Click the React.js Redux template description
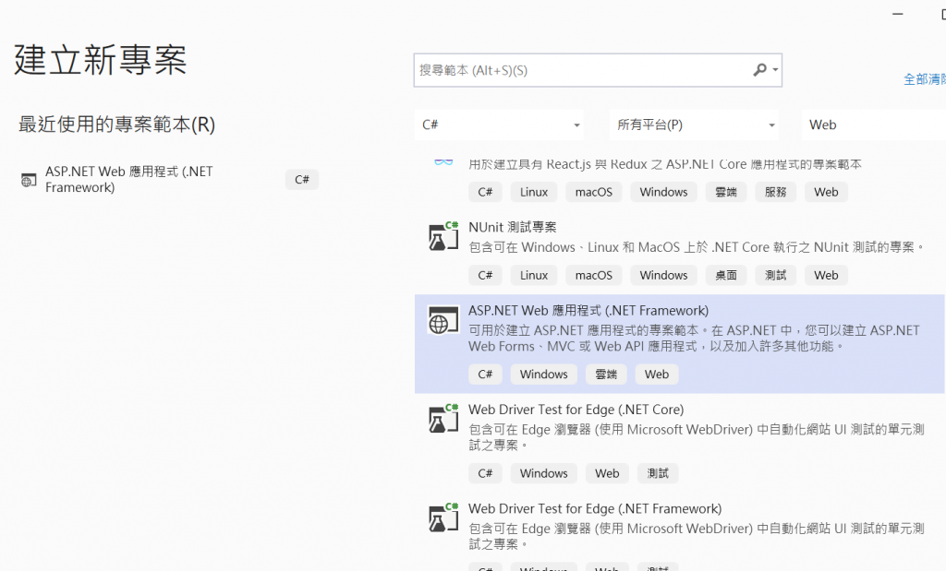Screen dimensions: 946x571 click(x=665, y=164)
